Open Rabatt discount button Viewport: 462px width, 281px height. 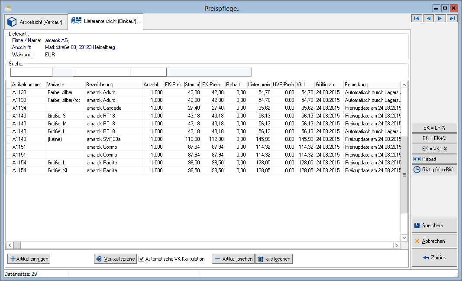click(434, 159)
